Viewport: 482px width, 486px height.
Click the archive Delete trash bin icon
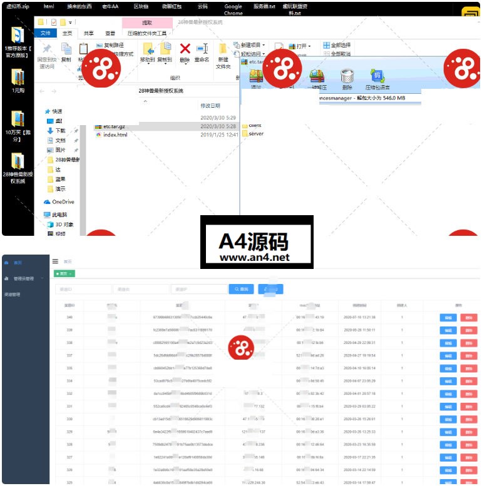tap(347, 76)
